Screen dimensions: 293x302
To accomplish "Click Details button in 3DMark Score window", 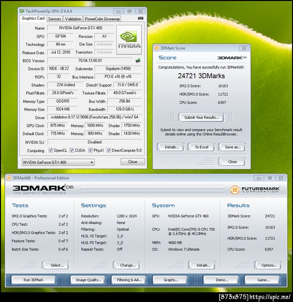I will point(171,147).
